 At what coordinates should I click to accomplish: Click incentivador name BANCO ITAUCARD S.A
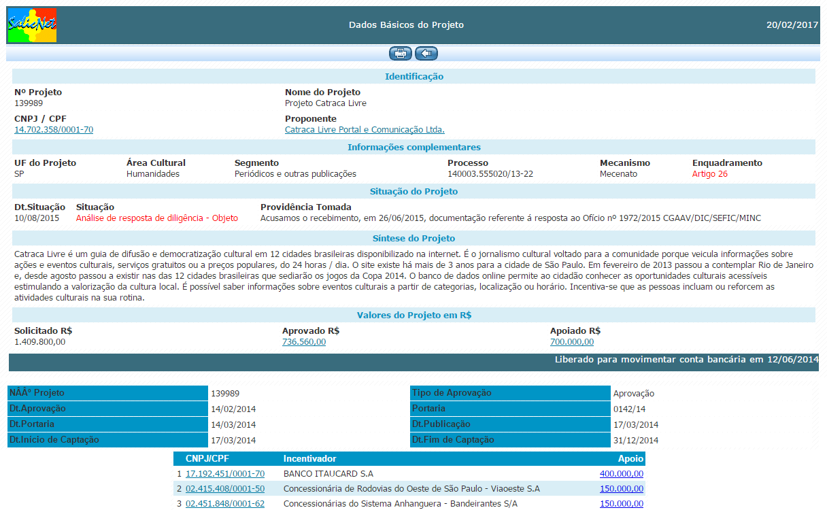click(x=328, y=473)
